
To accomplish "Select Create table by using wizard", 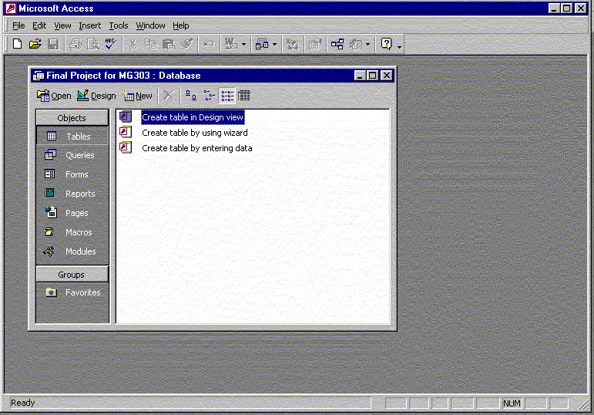I will tap(194, 133).
